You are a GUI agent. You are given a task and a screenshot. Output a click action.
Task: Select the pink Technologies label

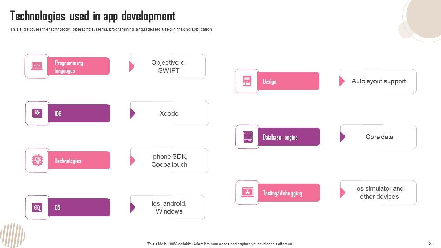tap(79, 160)
